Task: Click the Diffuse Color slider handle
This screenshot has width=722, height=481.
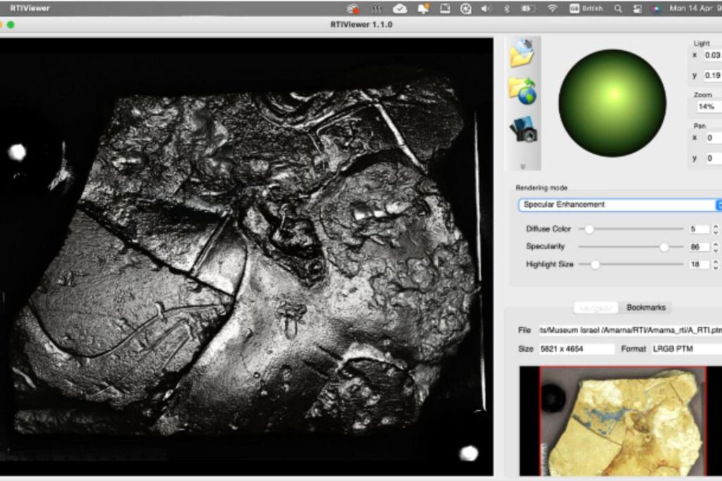Action: click(x=589, y=229)
